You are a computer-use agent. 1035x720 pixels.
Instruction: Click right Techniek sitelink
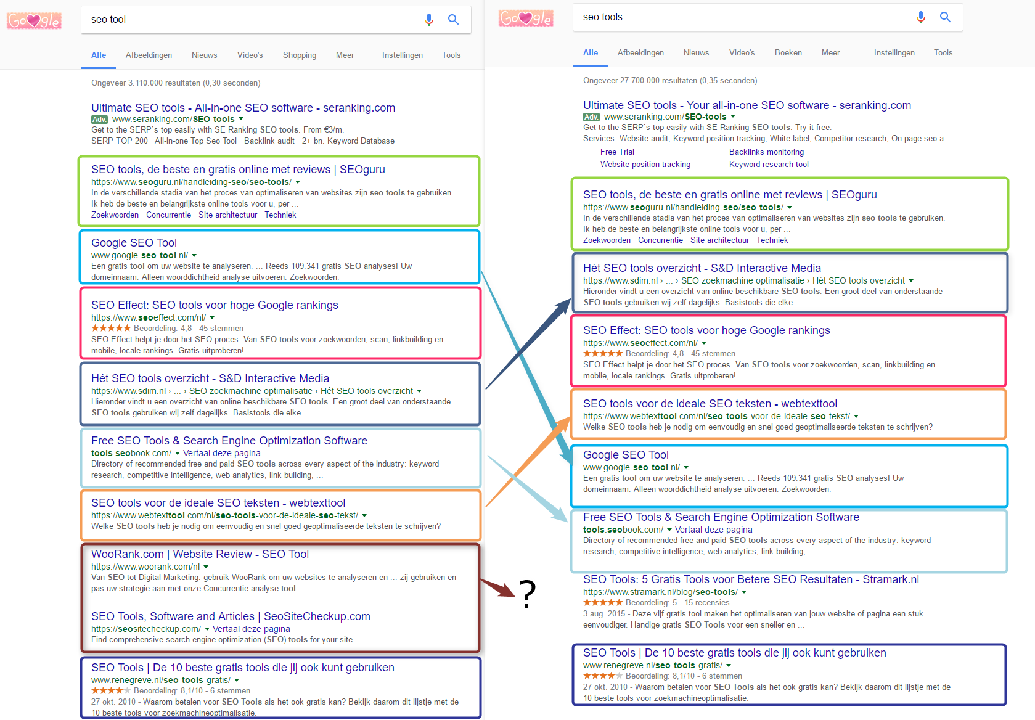[772, 240]
